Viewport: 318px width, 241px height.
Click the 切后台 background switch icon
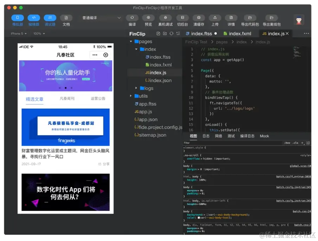tap(182, 18)
